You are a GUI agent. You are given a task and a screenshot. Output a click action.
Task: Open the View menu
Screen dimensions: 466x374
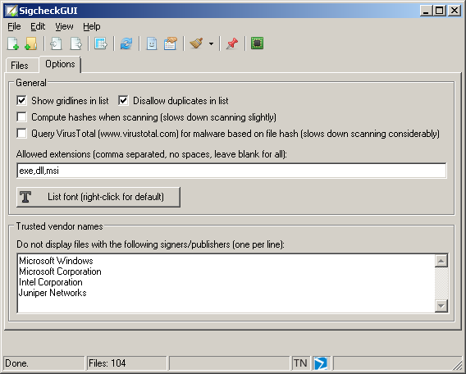click(64, 26)
